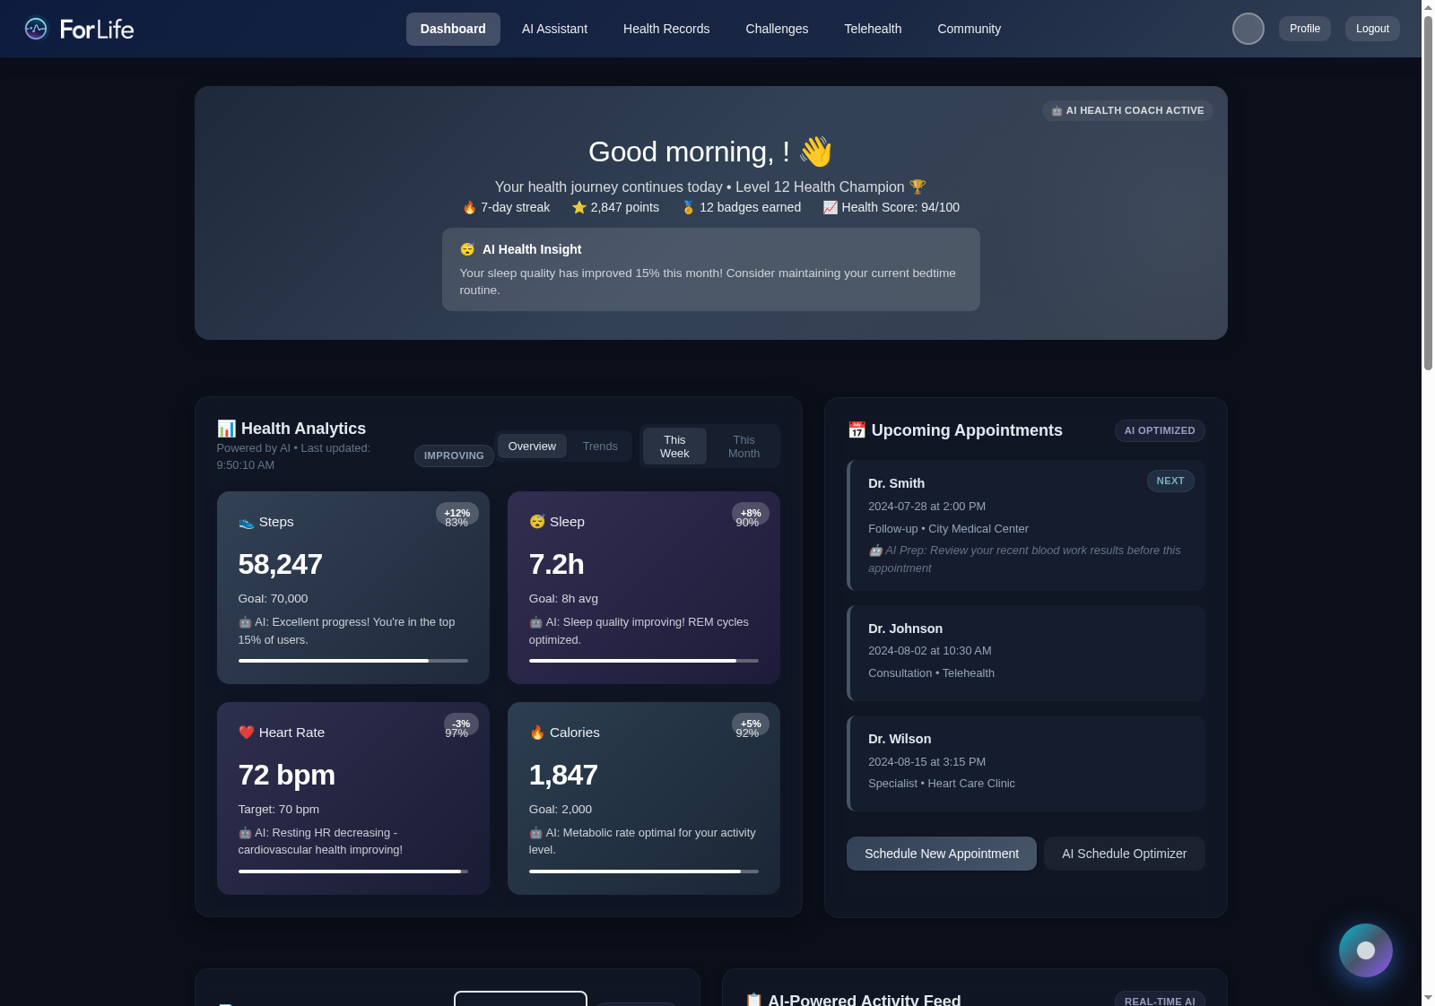Open the Dashboard nav tab
1435x1006 pixels.
click(x=453, y=29)
